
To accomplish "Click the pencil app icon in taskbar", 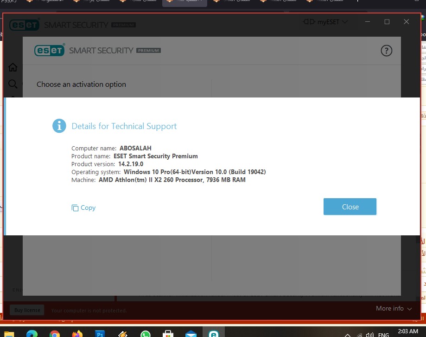I will 123,334.
